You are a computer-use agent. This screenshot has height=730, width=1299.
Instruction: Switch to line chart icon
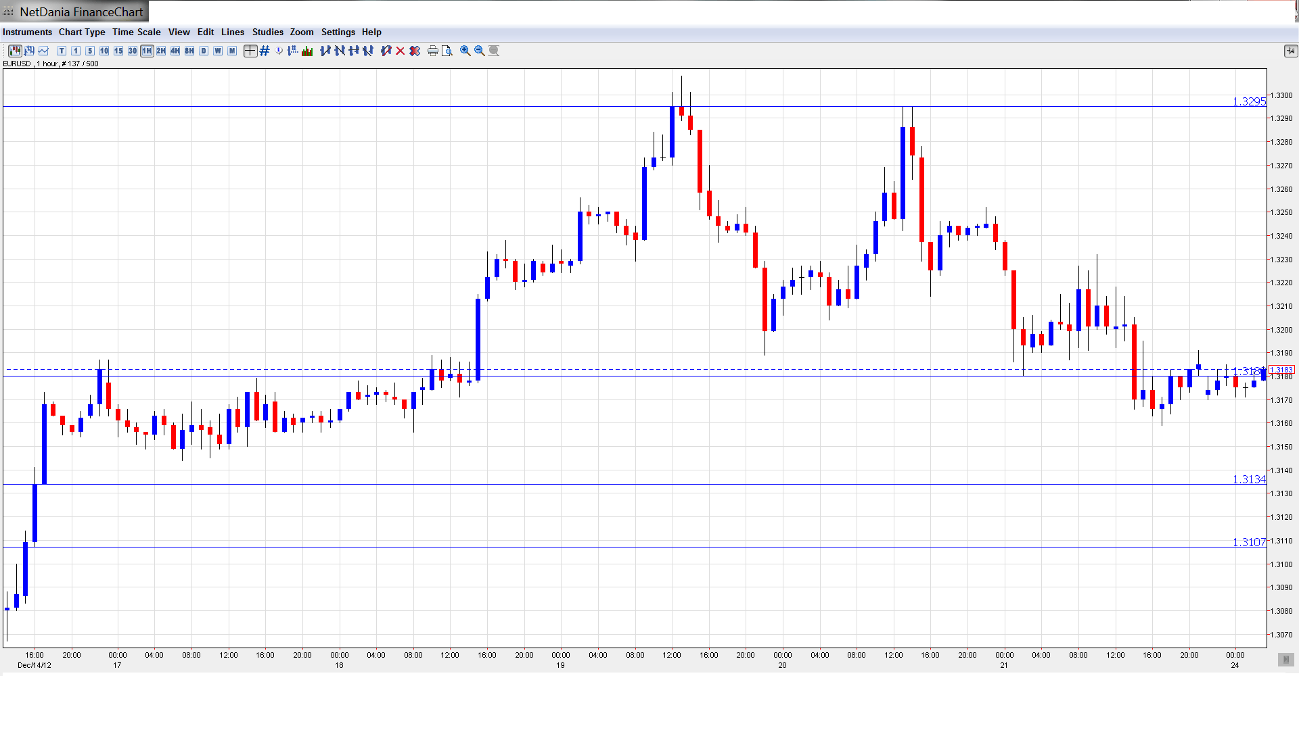pyautogui.click(x=43, y=51)
